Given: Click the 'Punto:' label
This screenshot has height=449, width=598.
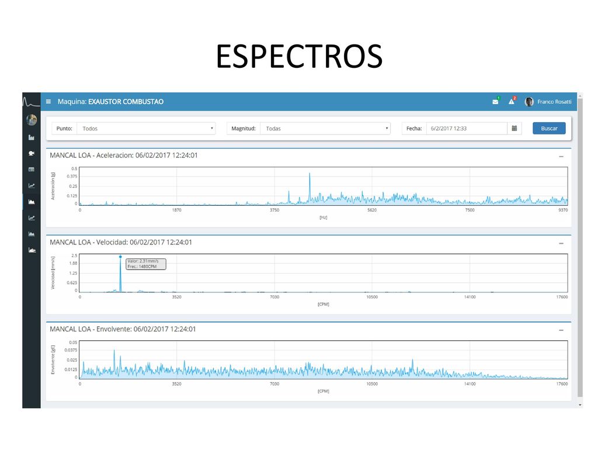Looking at the screenshot, I should [64, 128].
